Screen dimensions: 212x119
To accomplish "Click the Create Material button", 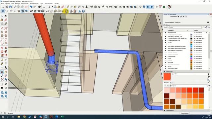I will [209, 77].
